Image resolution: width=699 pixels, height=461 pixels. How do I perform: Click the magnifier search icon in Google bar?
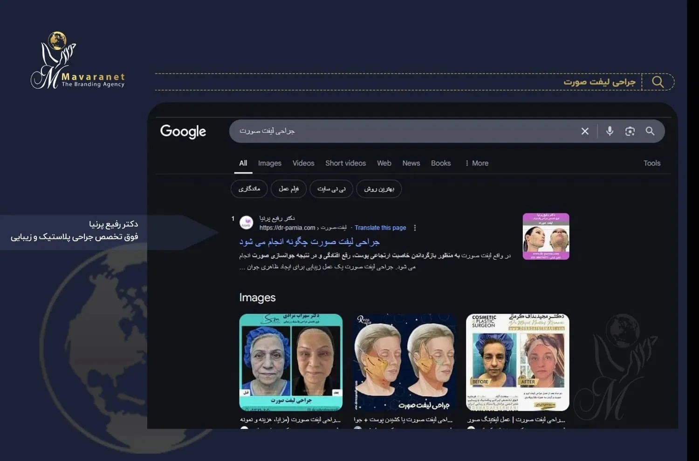pos(650,131)
